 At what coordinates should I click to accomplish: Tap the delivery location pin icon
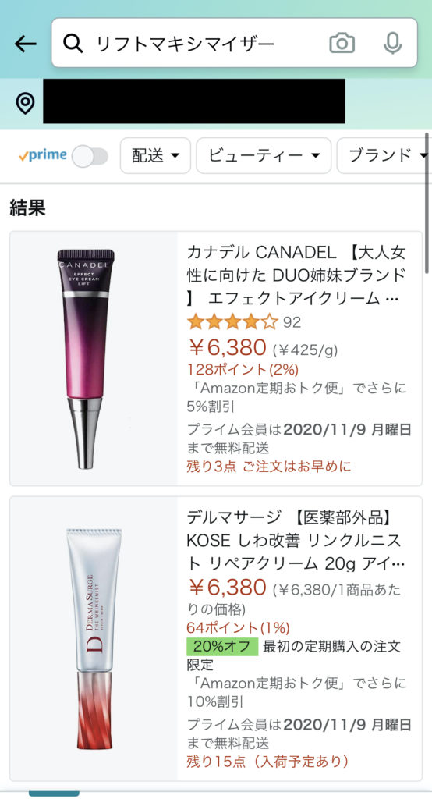click(26, 103)
